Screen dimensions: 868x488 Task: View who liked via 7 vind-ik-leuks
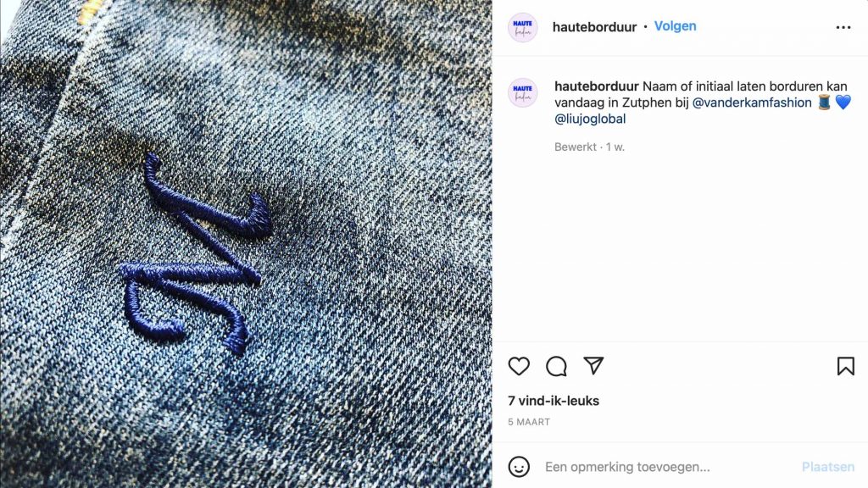click(x=554, y=401)
